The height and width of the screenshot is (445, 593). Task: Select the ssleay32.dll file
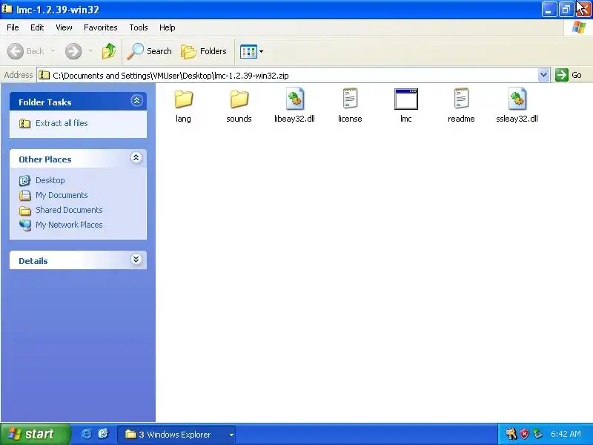(517, 106)
